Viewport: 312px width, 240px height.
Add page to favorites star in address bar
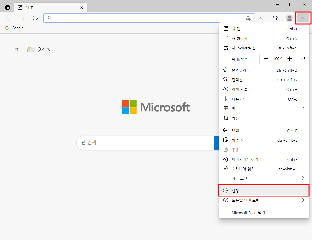(248, 18)
